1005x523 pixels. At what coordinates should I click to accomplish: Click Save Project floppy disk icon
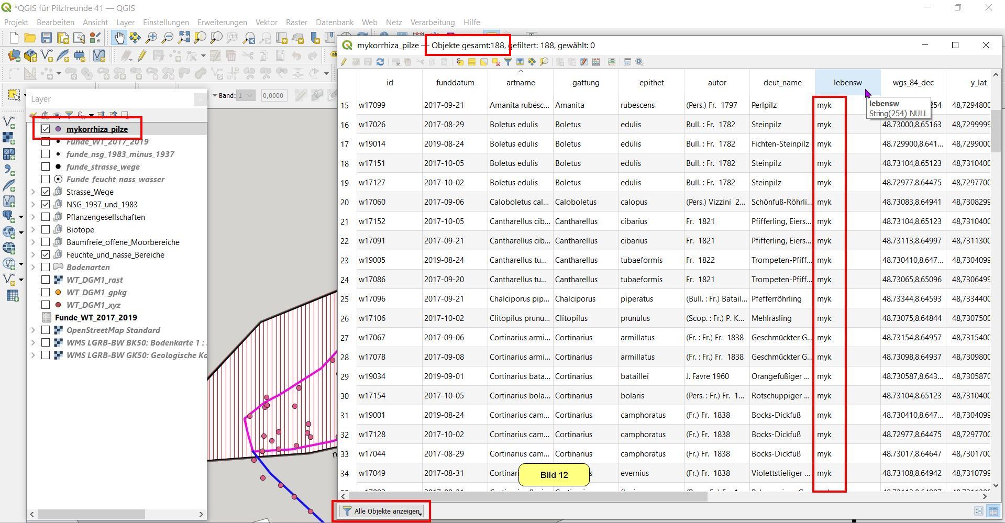(47, 38)
